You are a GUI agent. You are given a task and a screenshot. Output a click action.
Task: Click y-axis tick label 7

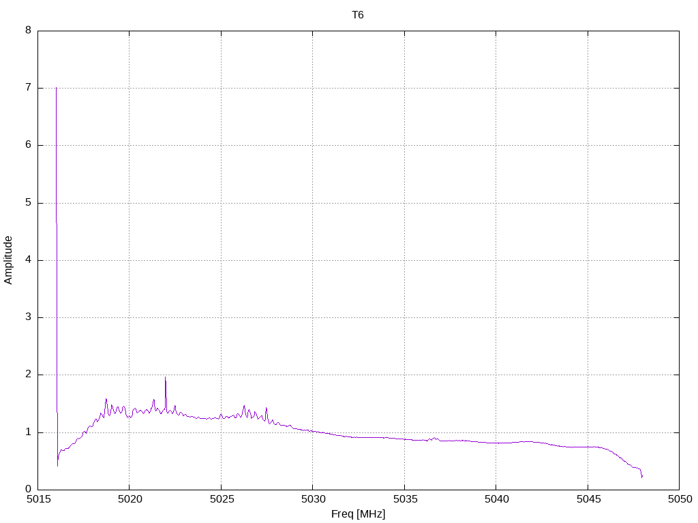(29, 88)
